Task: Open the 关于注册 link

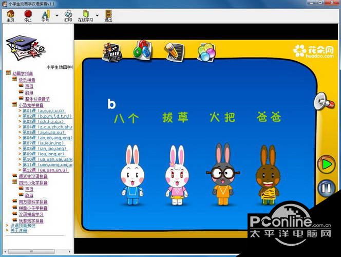Action: (x=18, y=230)
